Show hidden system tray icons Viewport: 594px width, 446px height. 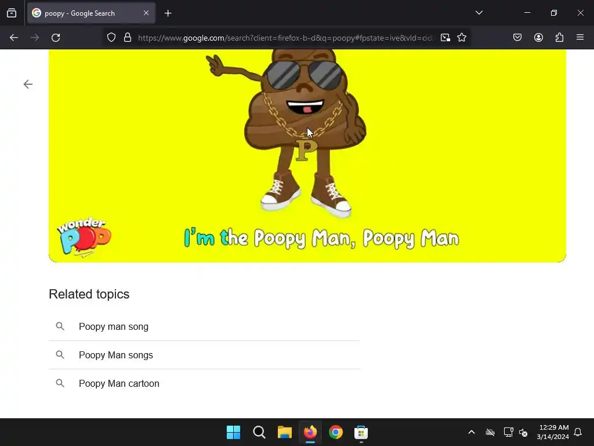(x=472, y=432)
